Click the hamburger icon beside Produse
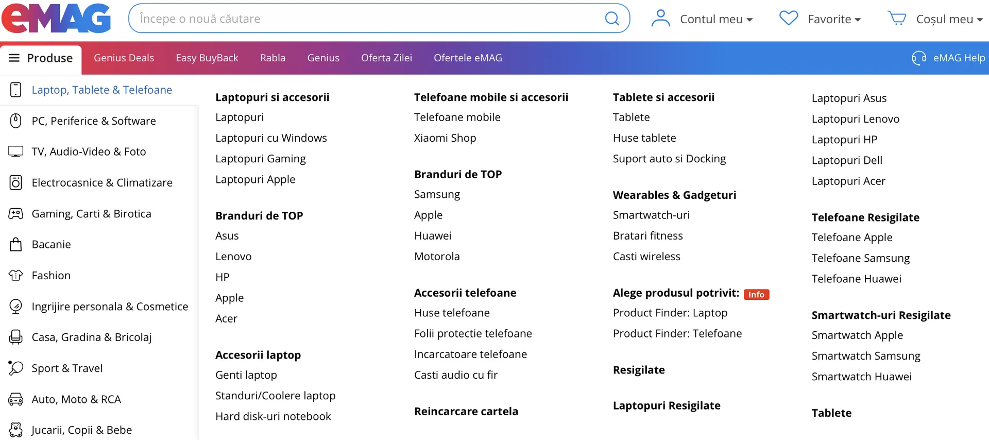989x440 pixels. coord(14,58)
